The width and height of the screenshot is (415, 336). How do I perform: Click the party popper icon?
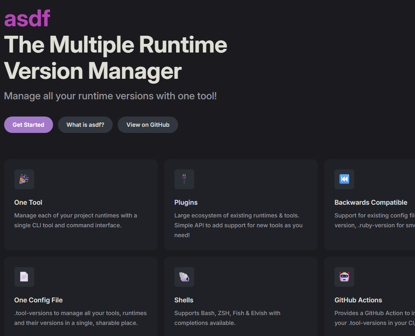(24, 179)
